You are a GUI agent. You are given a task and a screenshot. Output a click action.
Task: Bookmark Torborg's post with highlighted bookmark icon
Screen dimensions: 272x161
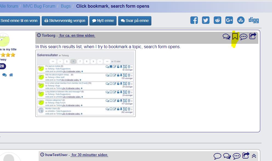point(235,36)
